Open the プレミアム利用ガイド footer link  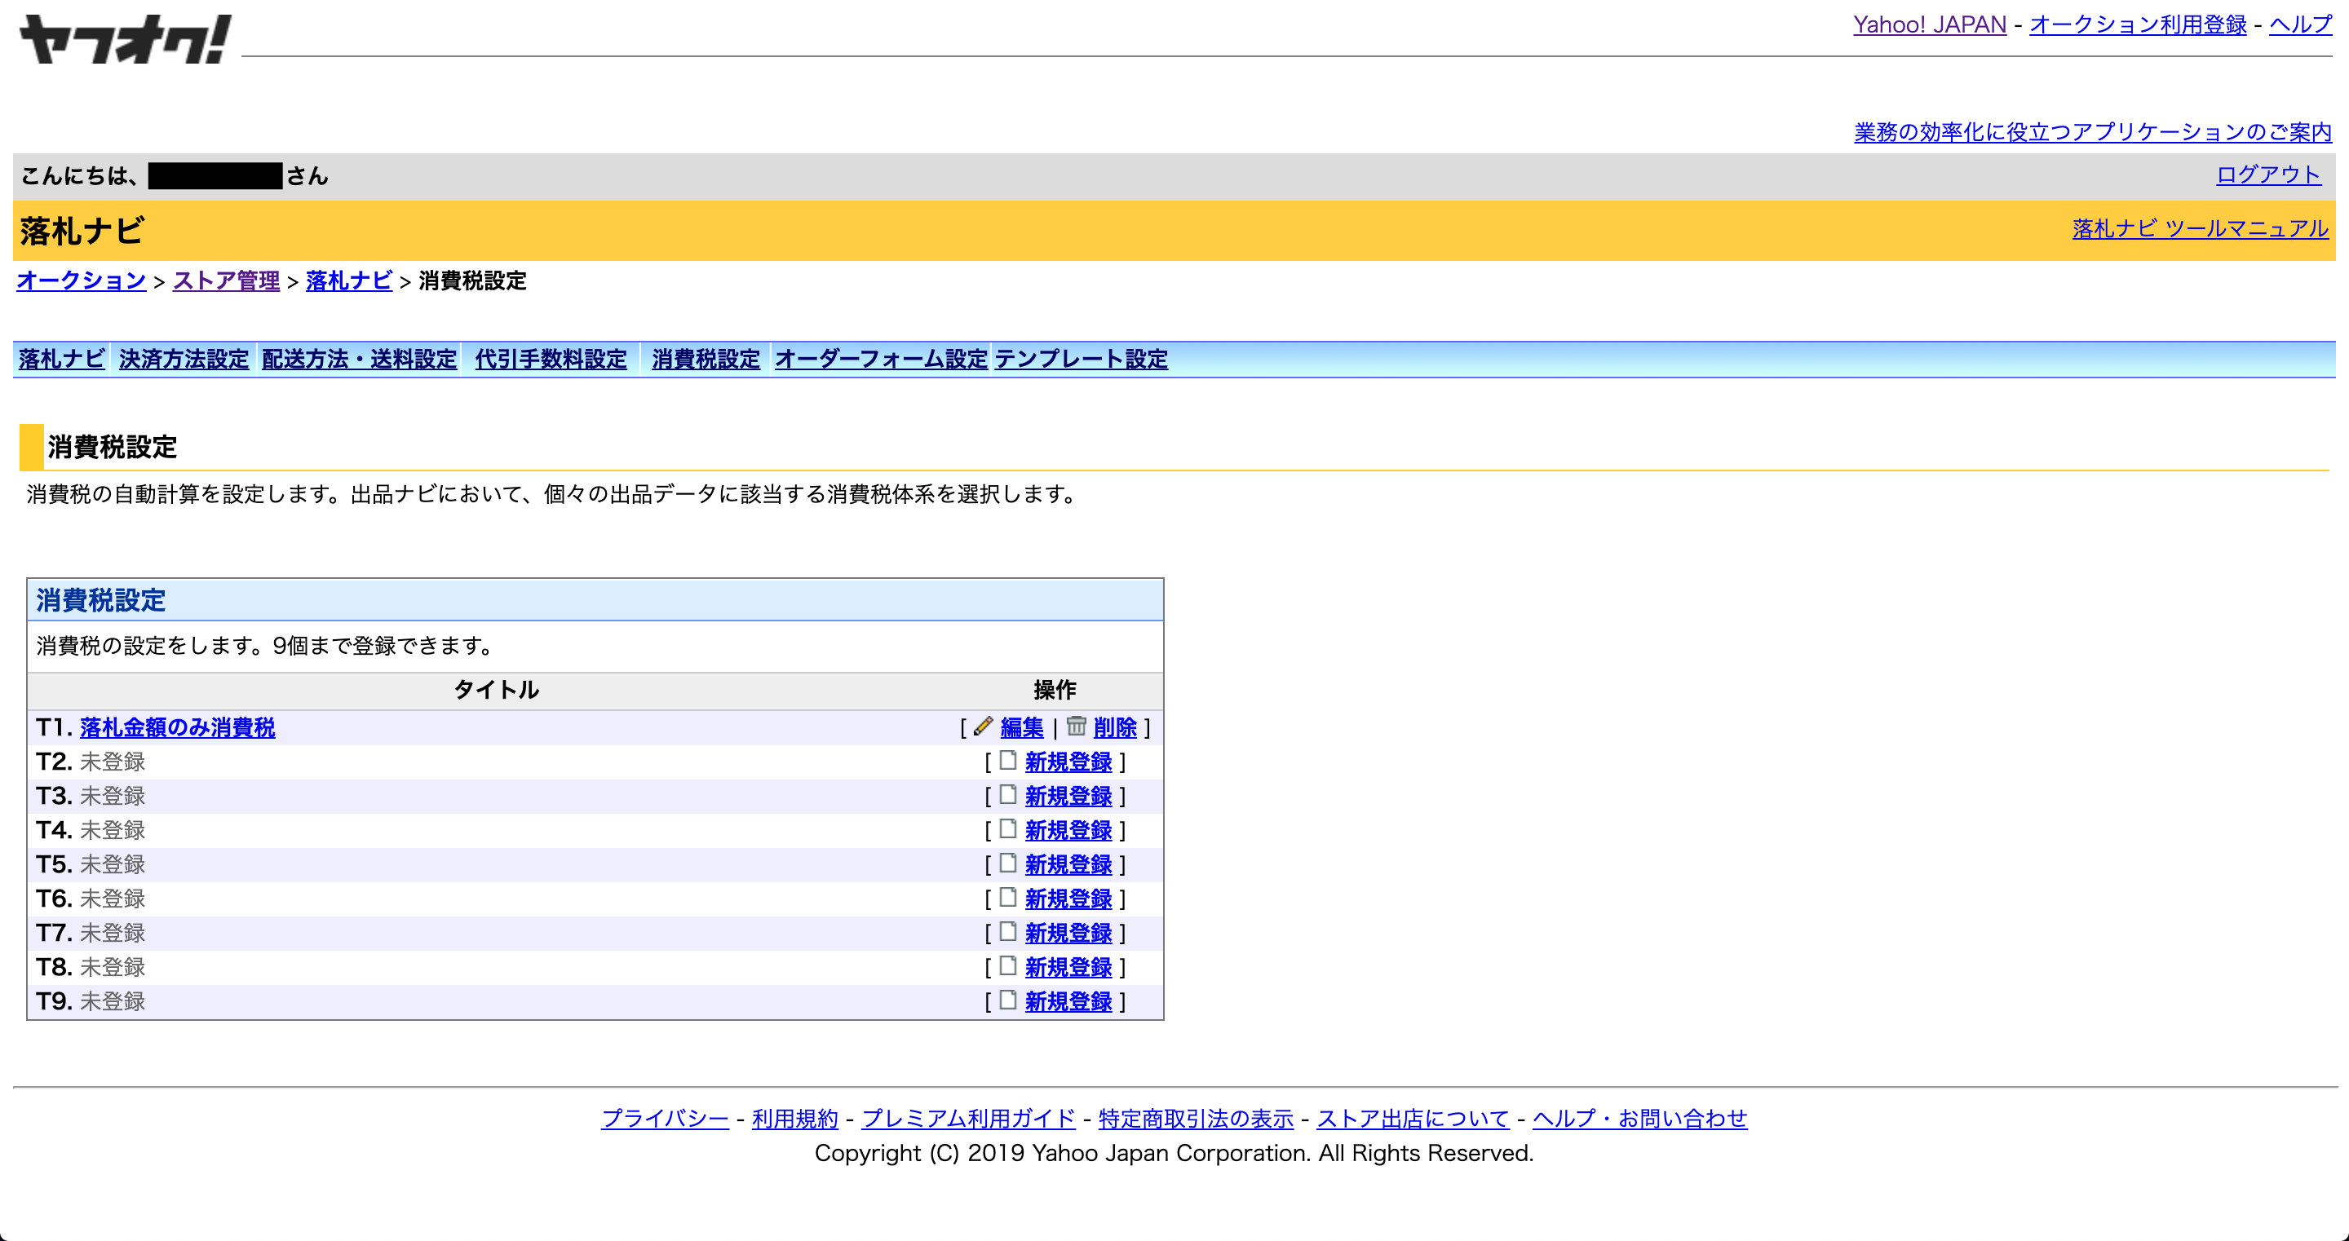pos(968,1118)
